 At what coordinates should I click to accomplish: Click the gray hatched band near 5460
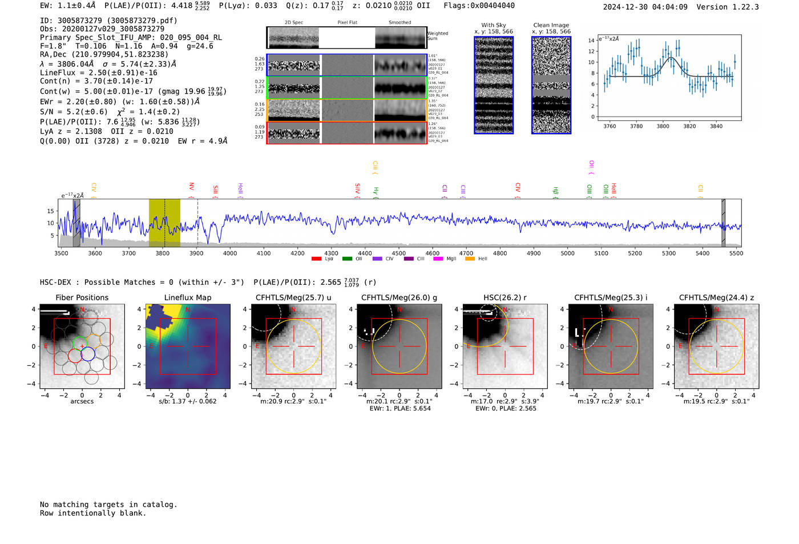point(723,223)
